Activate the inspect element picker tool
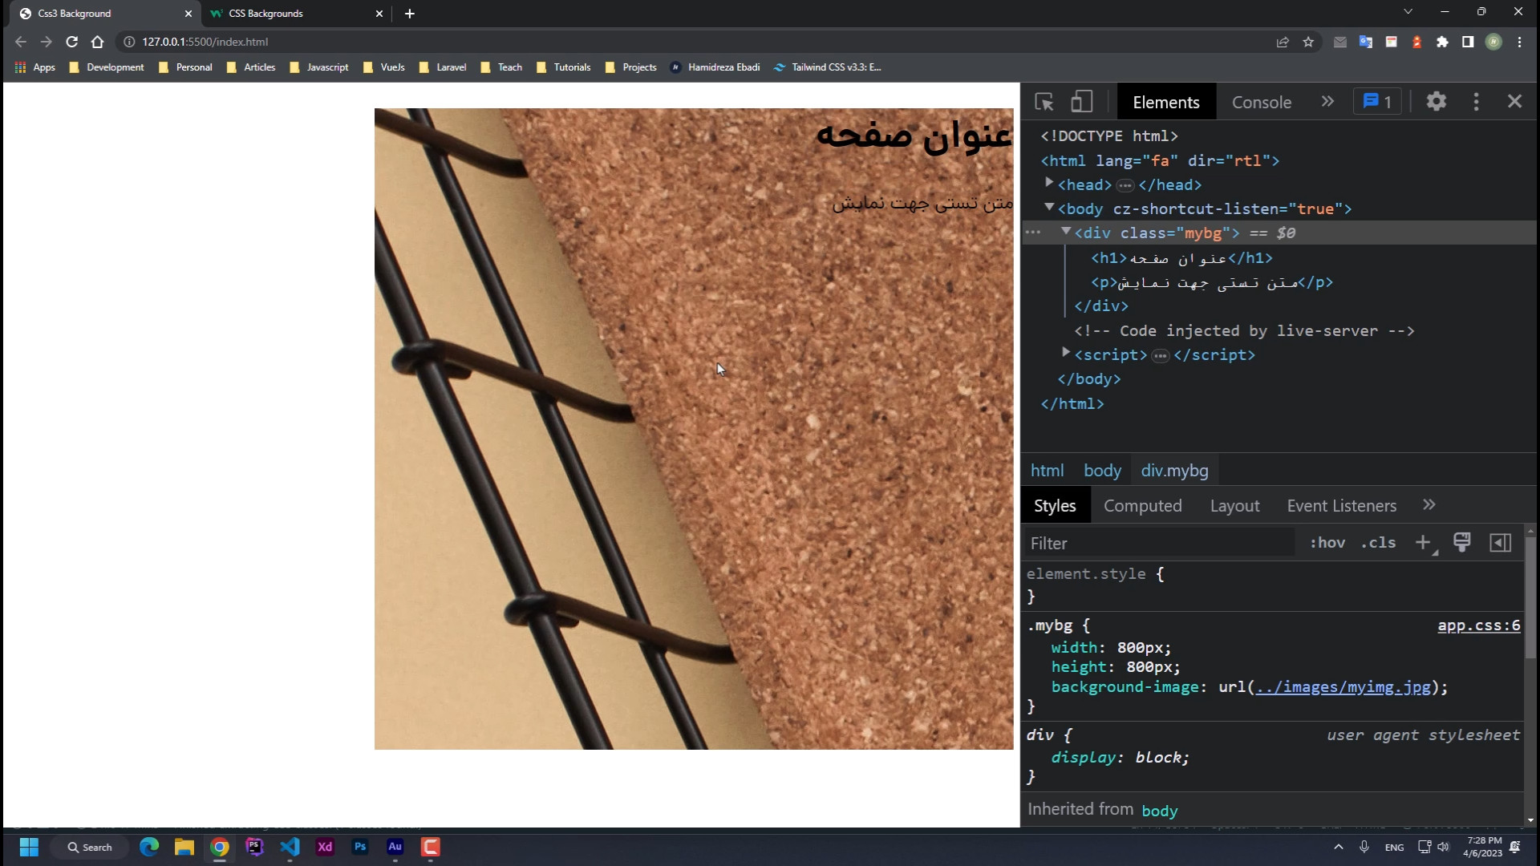 [x=1044, y=102]
